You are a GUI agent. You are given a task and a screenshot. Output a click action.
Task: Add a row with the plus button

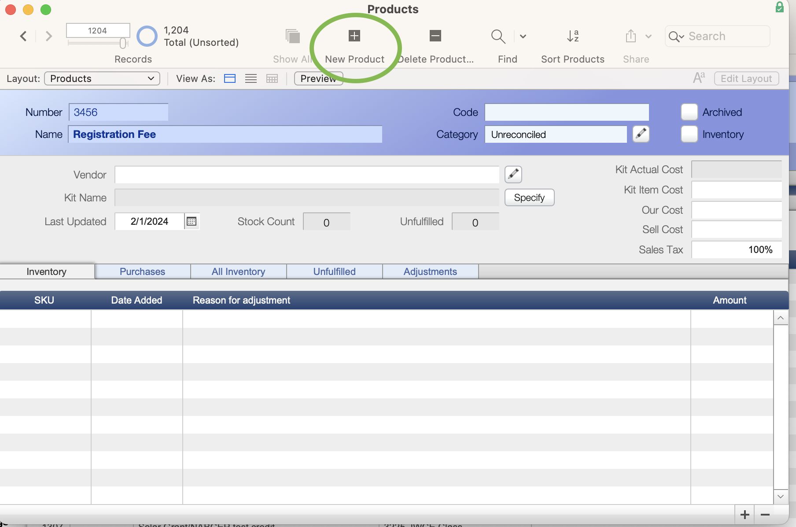[x=745, y=515]
